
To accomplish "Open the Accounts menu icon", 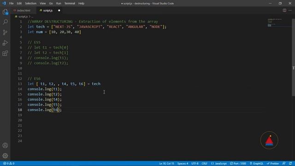I will click(5, 145).
